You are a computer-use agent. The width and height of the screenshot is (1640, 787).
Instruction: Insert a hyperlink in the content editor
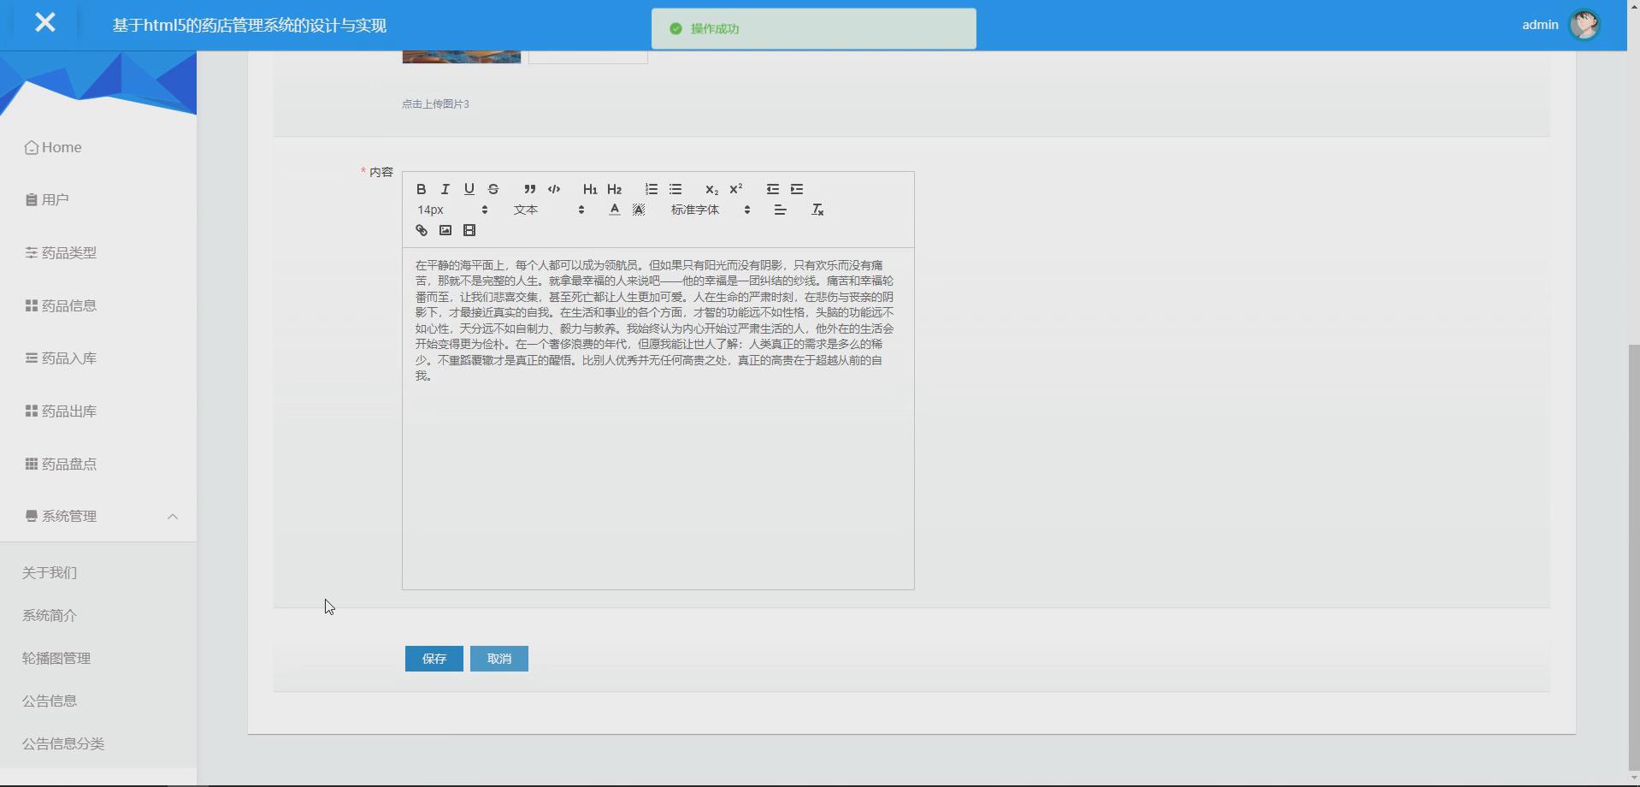pos(420,230)
